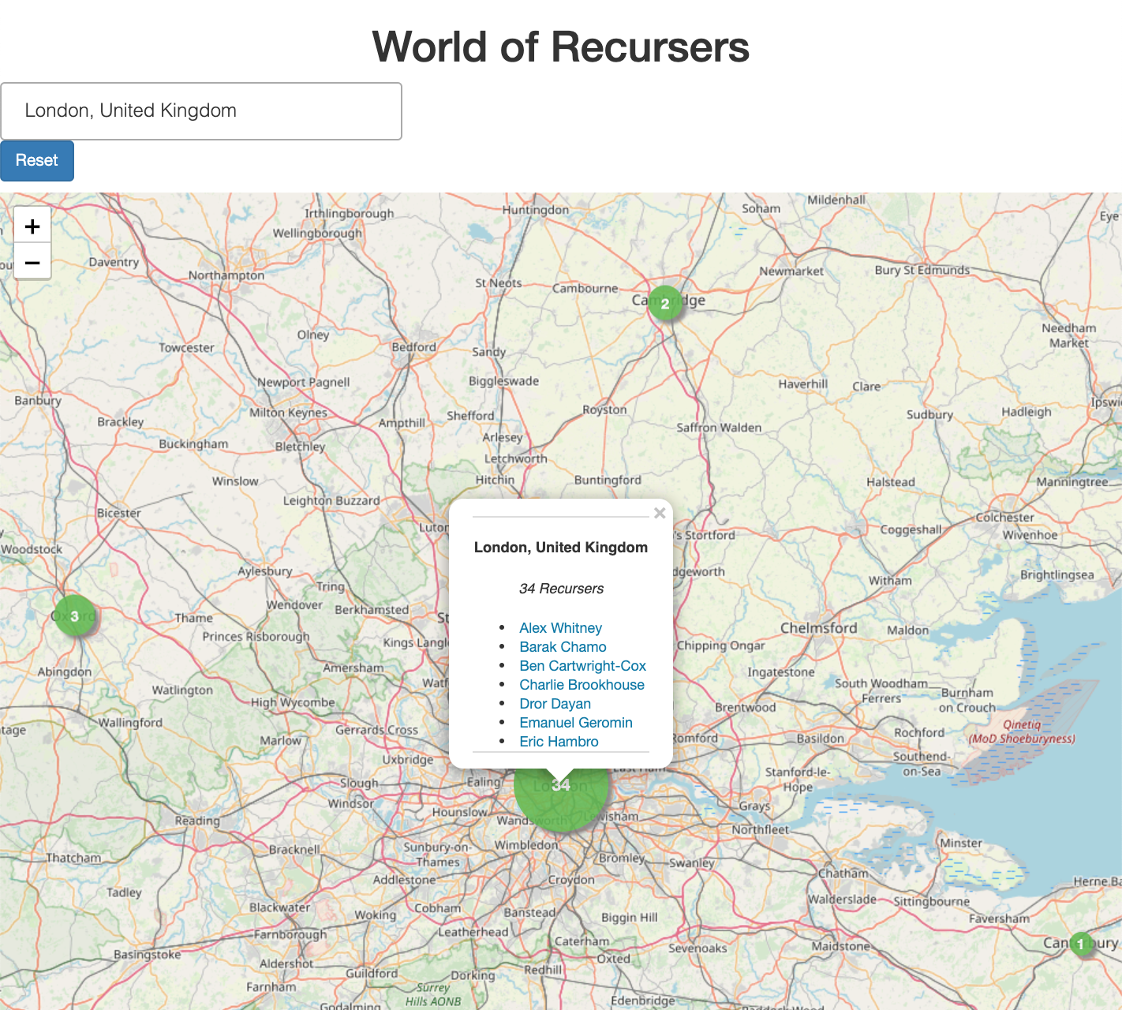Click the Saffron Walden map label
Viewport: 1122px width, 1010px height.
pyautogui.click(x=719, y=428)
